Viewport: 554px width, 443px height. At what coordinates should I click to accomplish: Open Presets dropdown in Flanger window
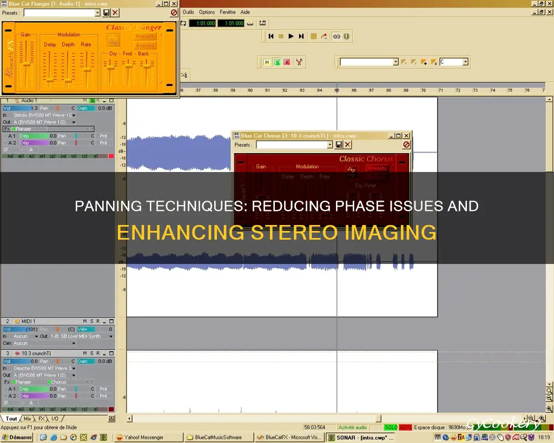(97, 13)
